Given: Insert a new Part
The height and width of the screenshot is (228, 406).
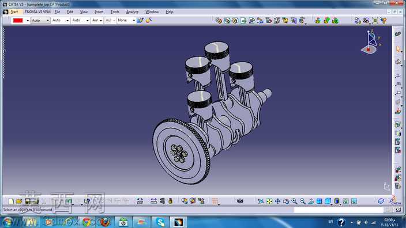Looking at the screenshot, I should click(235, 20).
